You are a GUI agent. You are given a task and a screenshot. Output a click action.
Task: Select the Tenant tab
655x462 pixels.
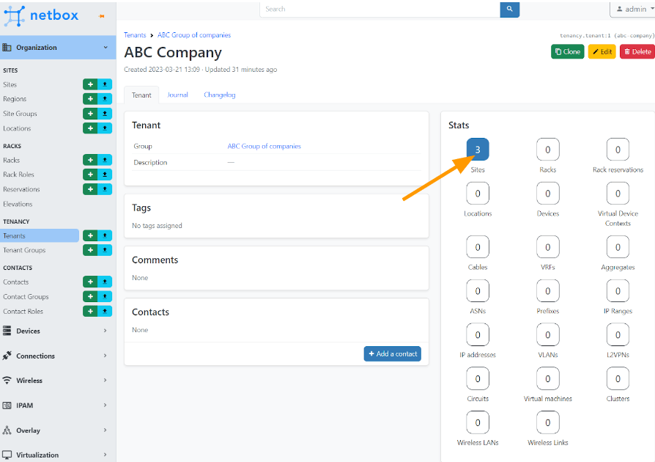(x=141, y=95)
